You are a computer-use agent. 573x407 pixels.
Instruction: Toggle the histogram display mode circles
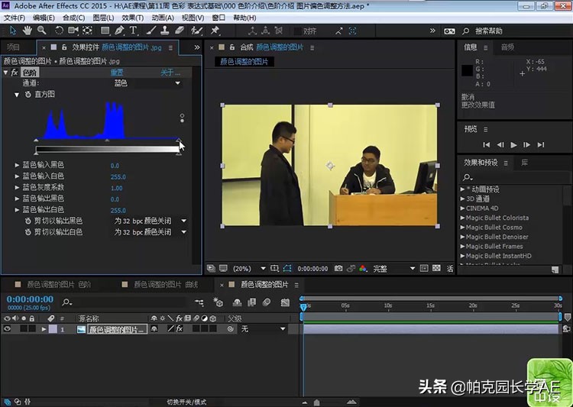click(182, 118)
